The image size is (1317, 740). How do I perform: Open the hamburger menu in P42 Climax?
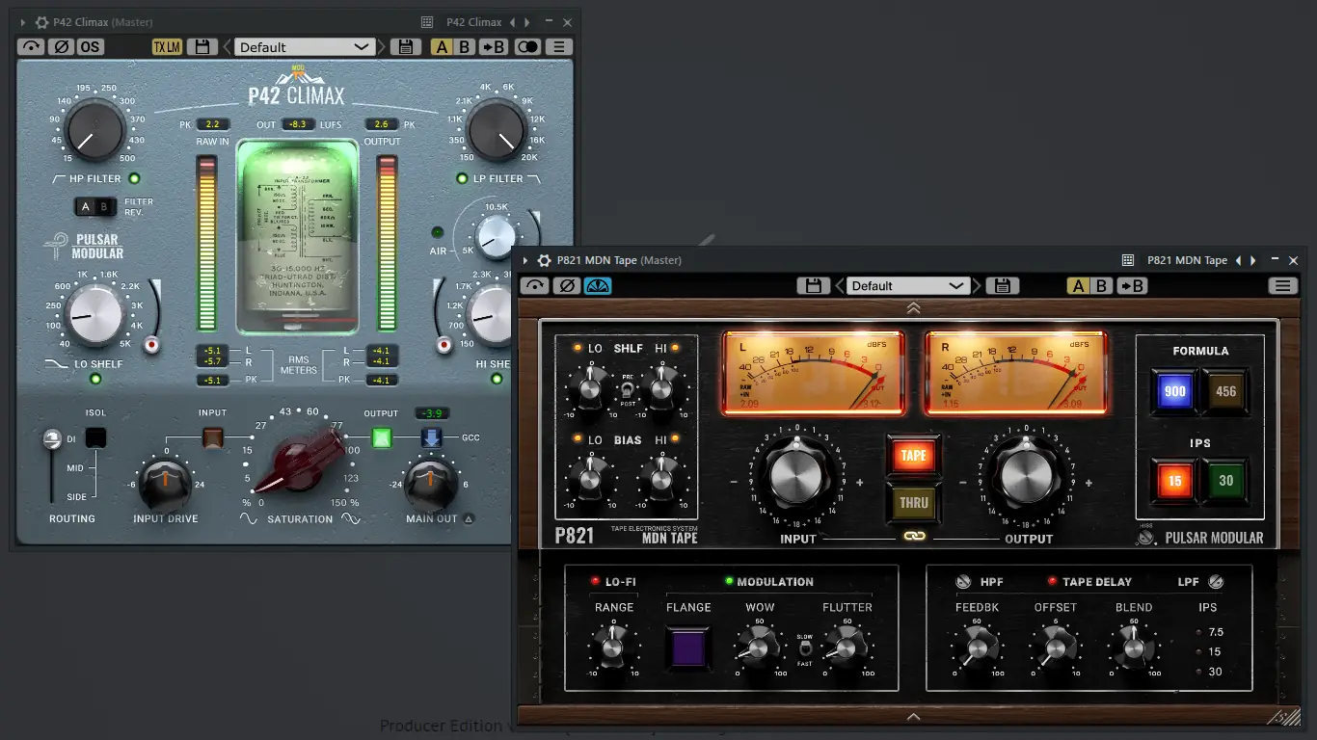click(x=559, y=46)
